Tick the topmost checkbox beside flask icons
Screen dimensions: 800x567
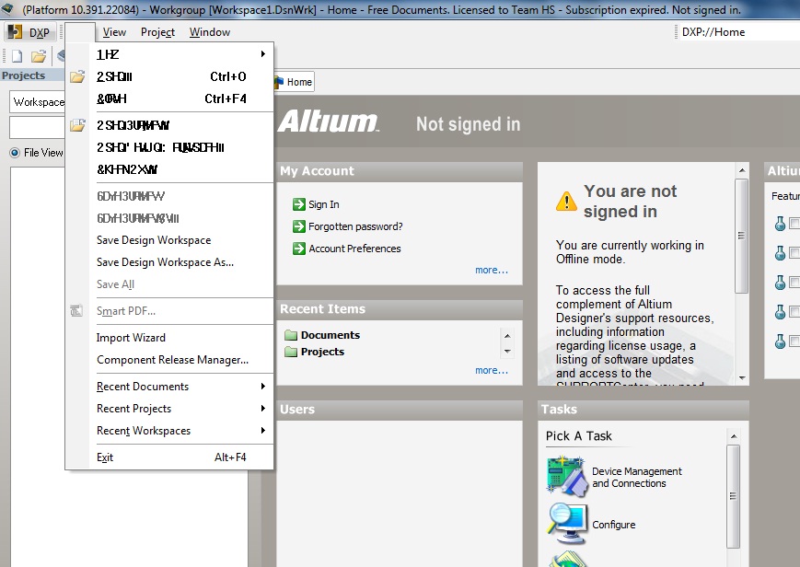pos(794,223)
